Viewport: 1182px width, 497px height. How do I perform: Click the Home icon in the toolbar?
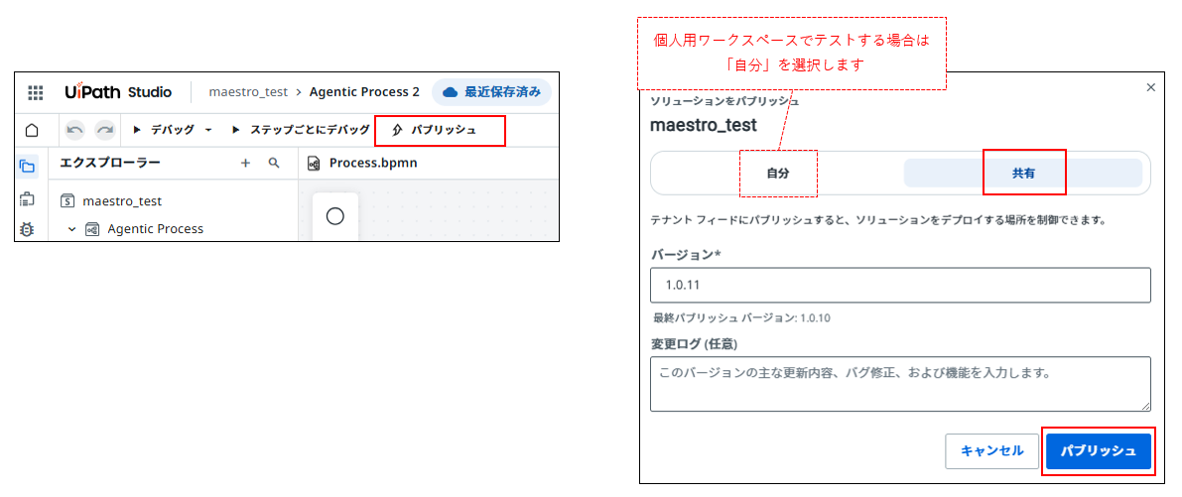[32, 130]
